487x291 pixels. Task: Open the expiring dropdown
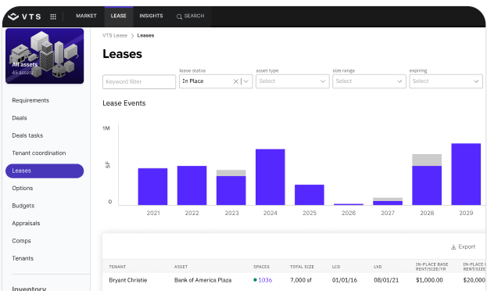click(446, 81)
